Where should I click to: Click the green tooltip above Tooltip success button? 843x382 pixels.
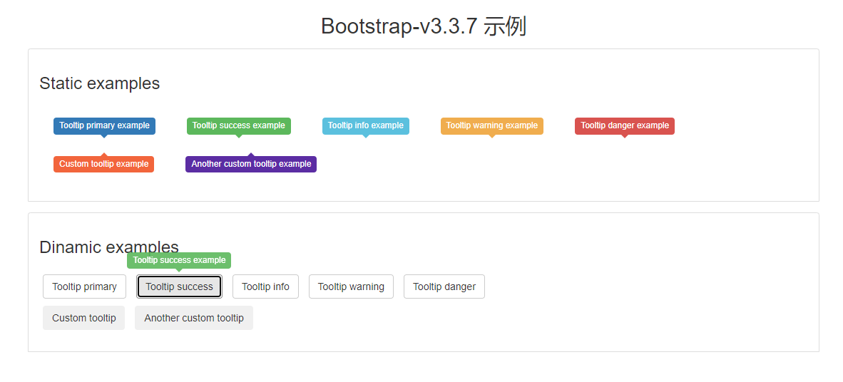coord(179,260)
